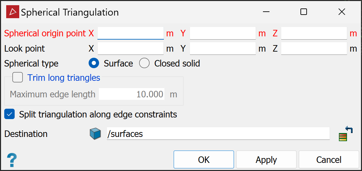Click the Spherical origin point X field
This screenshot has width=362, height=171.
point(131,33)
